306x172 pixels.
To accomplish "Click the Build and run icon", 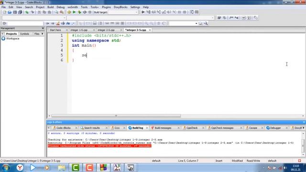I will [79, 12].
